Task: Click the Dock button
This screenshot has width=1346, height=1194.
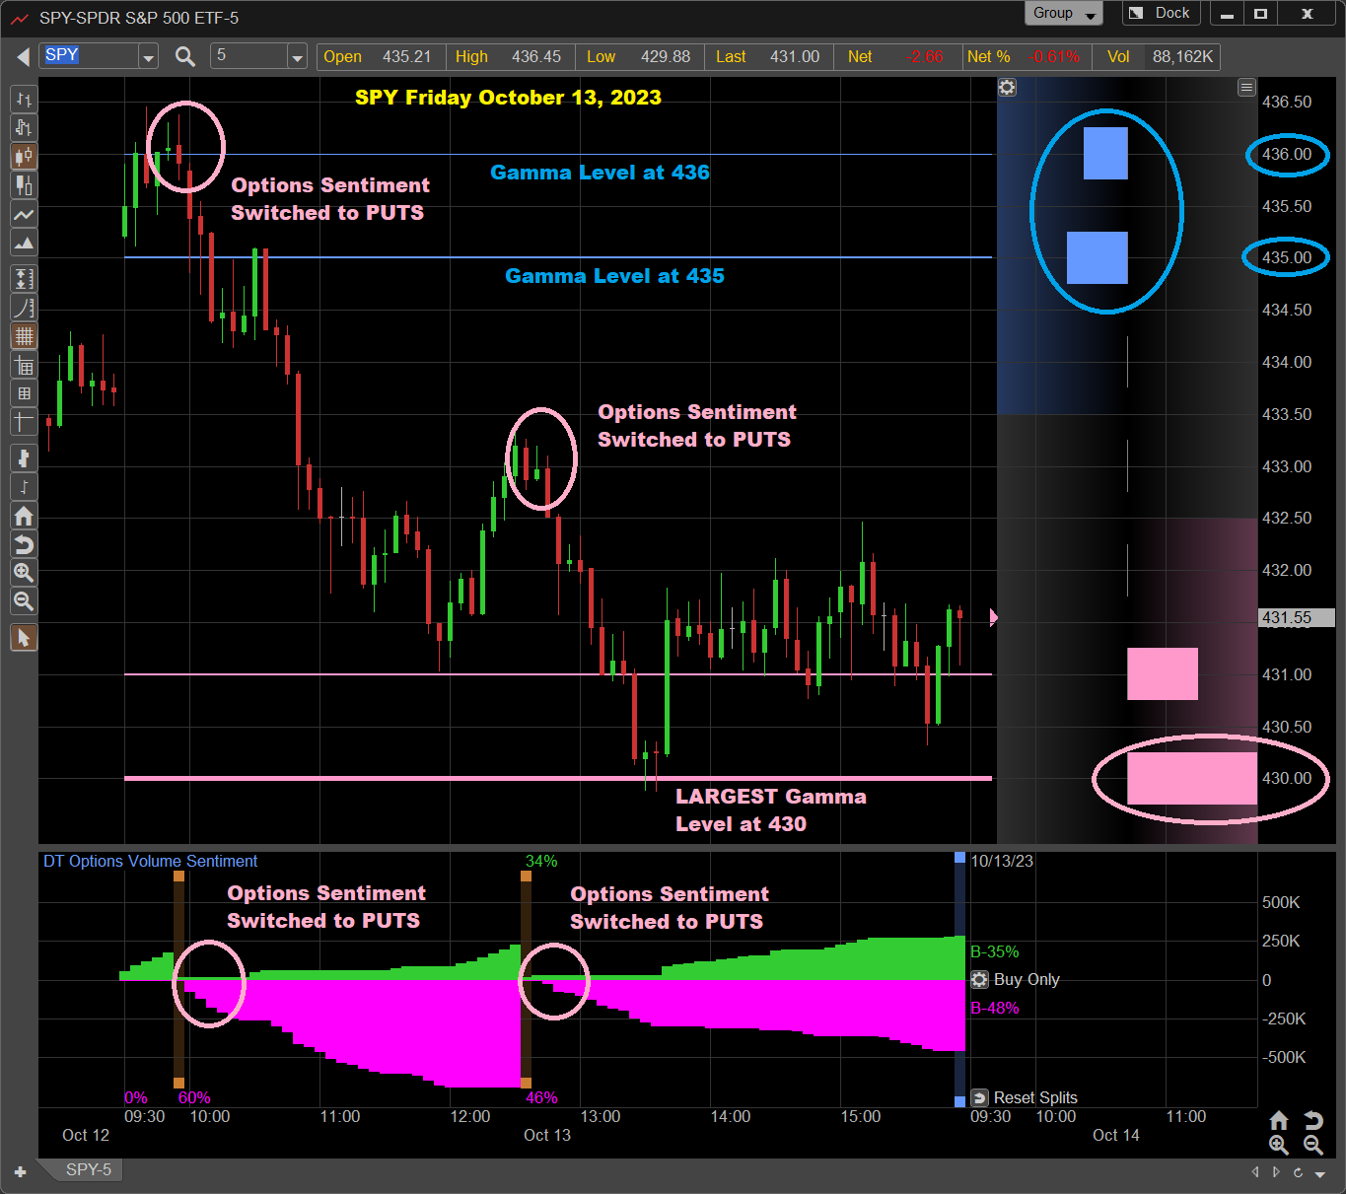Action: click(1160, 14)
